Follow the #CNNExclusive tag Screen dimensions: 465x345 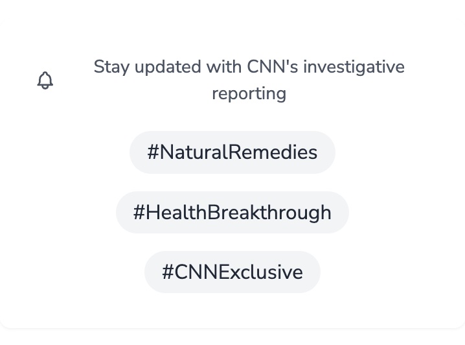(232, 272)
